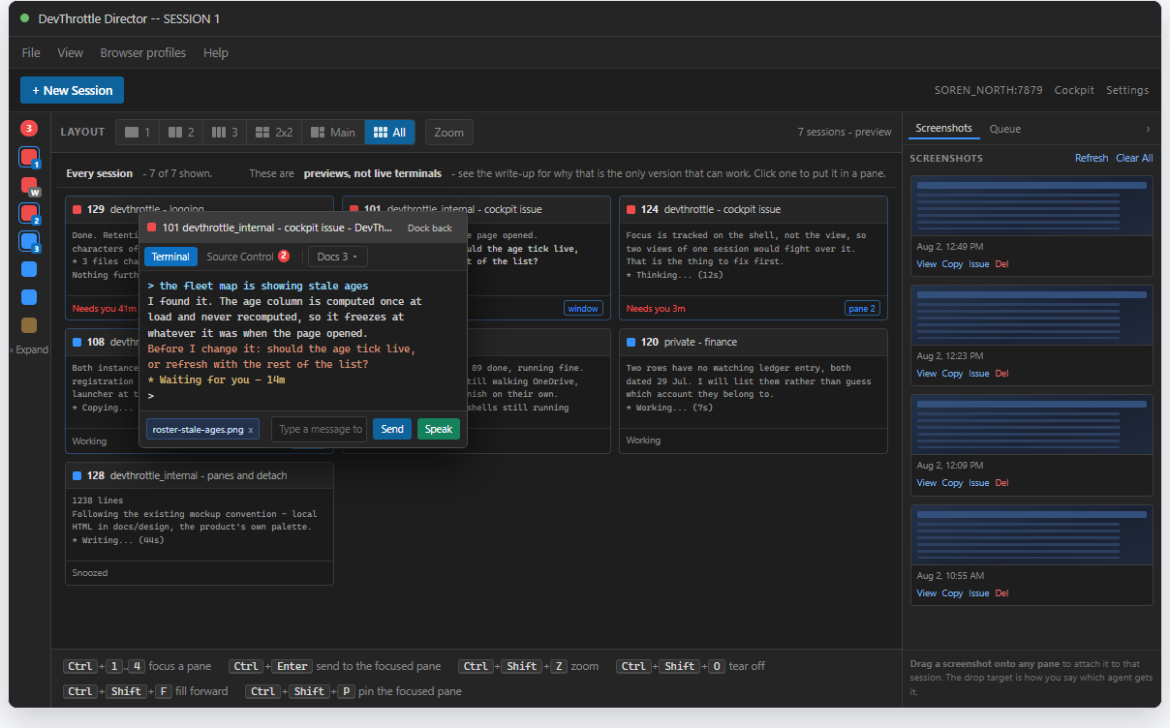Start a New Session
Viewport: 1170px width, 728px height.
tap(72, 90)
